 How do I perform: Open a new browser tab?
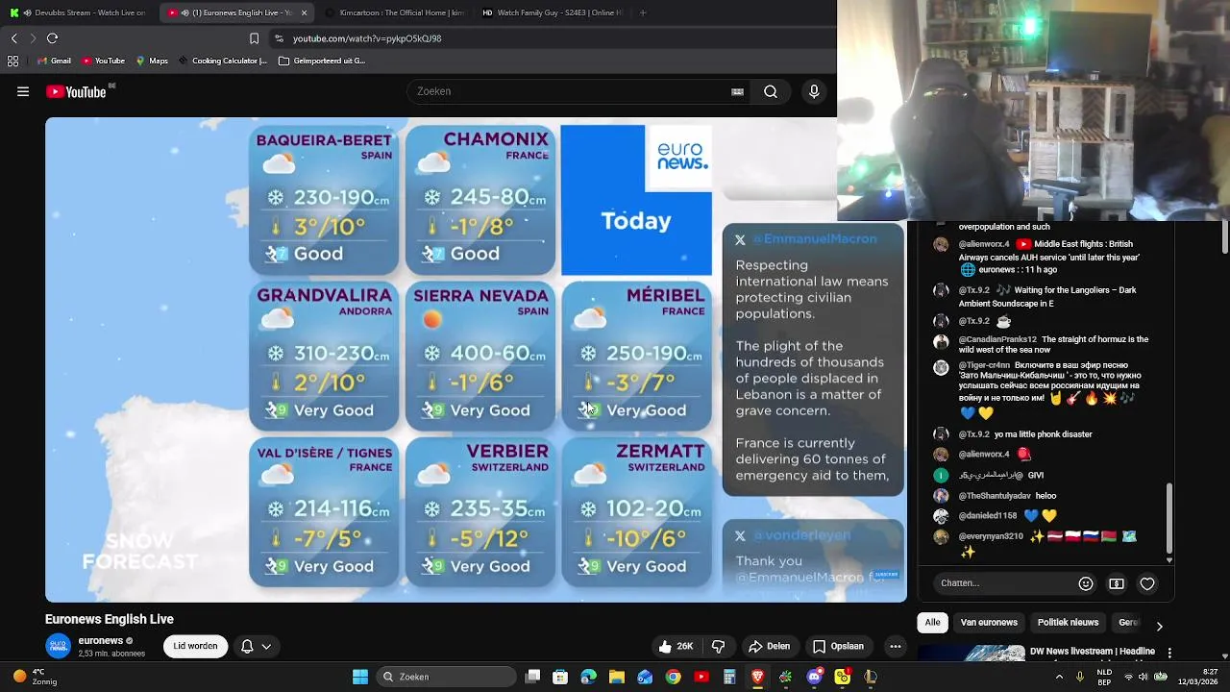pos(643,12)
